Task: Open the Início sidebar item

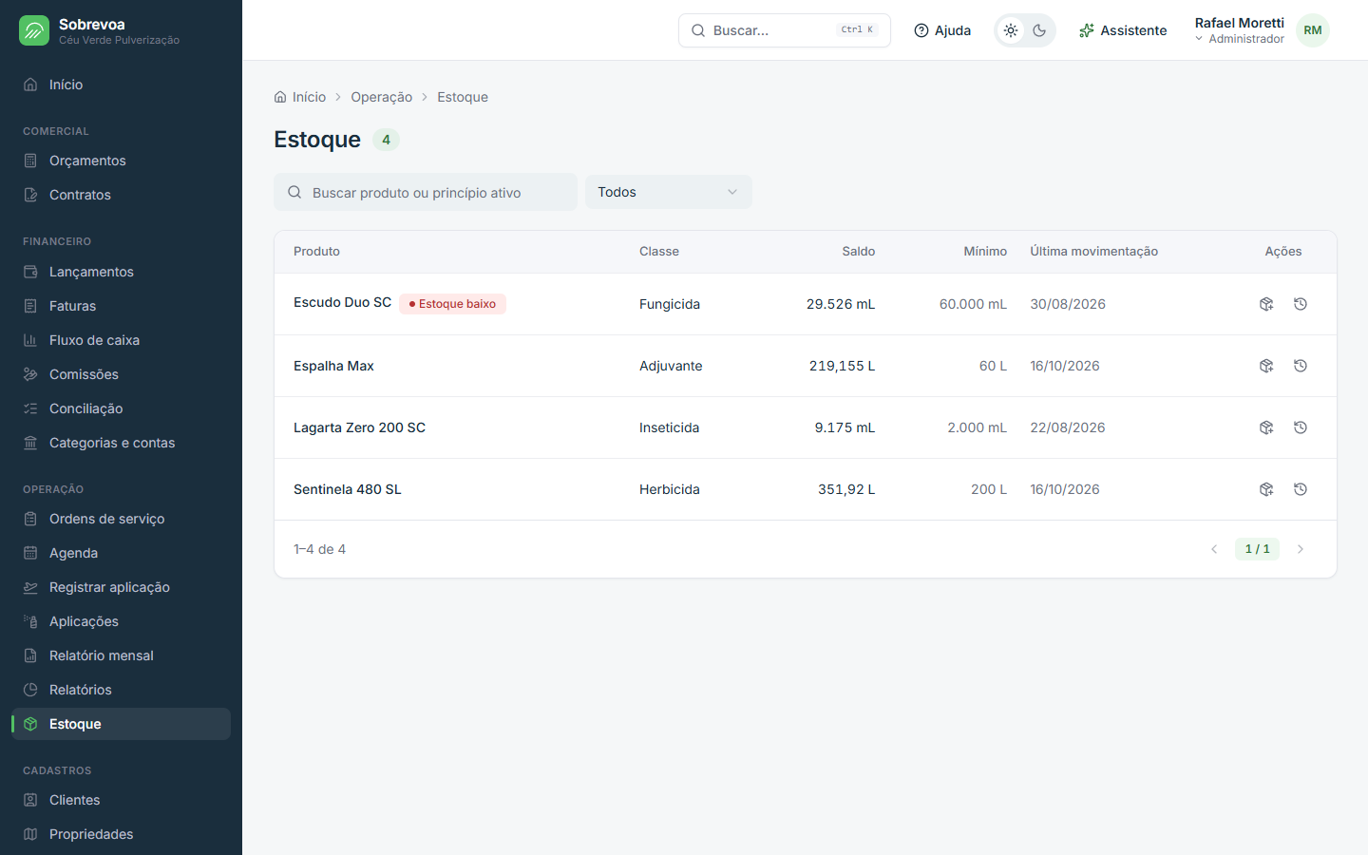Action: point(121,85)
